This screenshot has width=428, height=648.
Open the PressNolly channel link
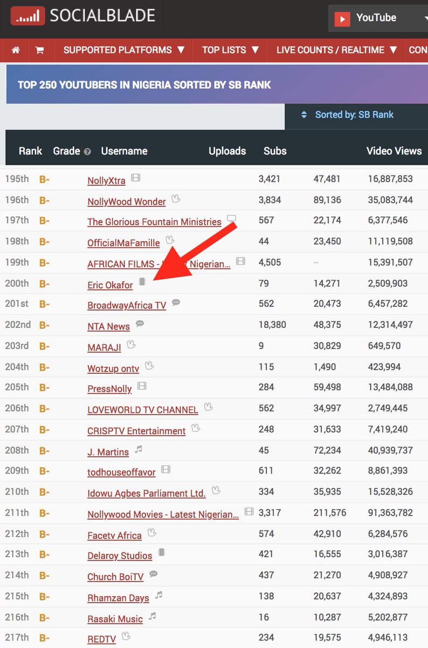click(109, 389)
